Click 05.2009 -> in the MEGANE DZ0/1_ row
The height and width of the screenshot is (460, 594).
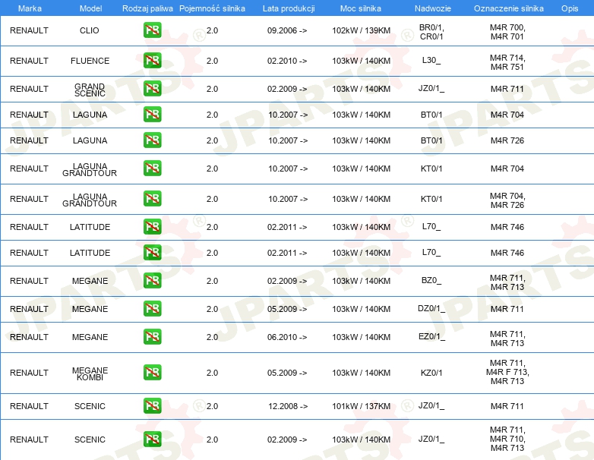pyautogui.click(x=287, y=309)
